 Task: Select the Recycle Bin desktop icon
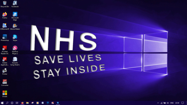(5, 4)
